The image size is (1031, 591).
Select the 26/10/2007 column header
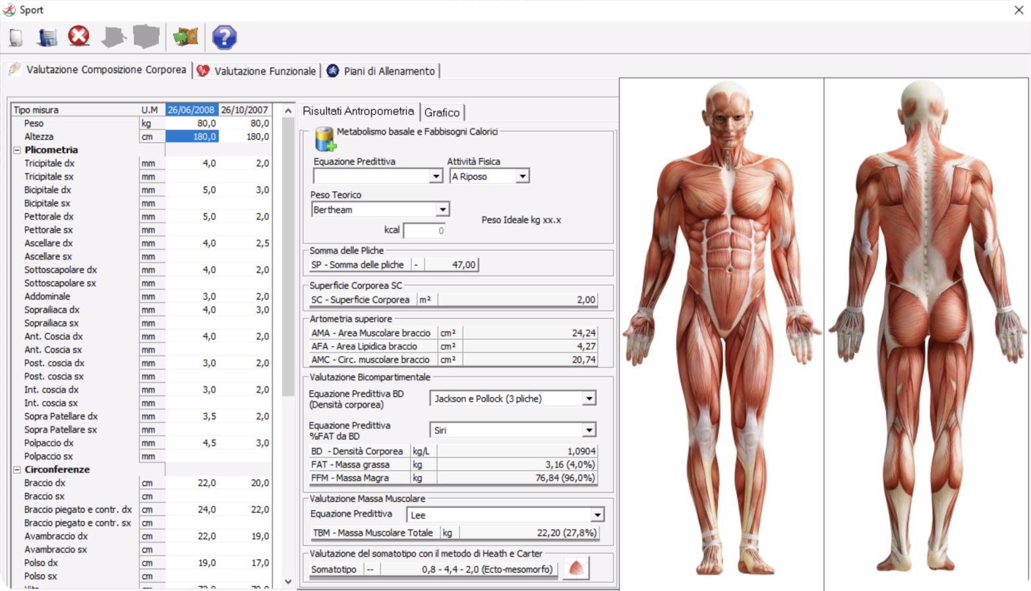(245, 110)
